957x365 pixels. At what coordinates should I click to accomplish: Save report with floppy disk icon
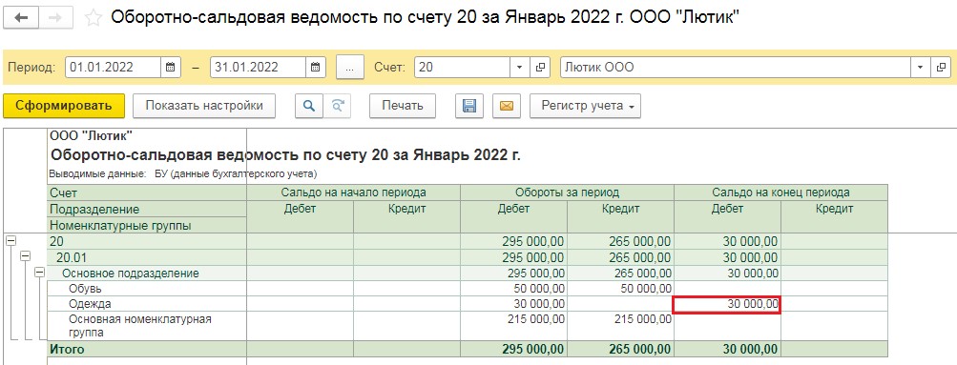tap(469, 106)
